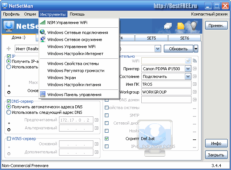Viewport: 231px width, 170px height.
Task: Enable the WINS-сервер checkbox
Action: (9, 139)
